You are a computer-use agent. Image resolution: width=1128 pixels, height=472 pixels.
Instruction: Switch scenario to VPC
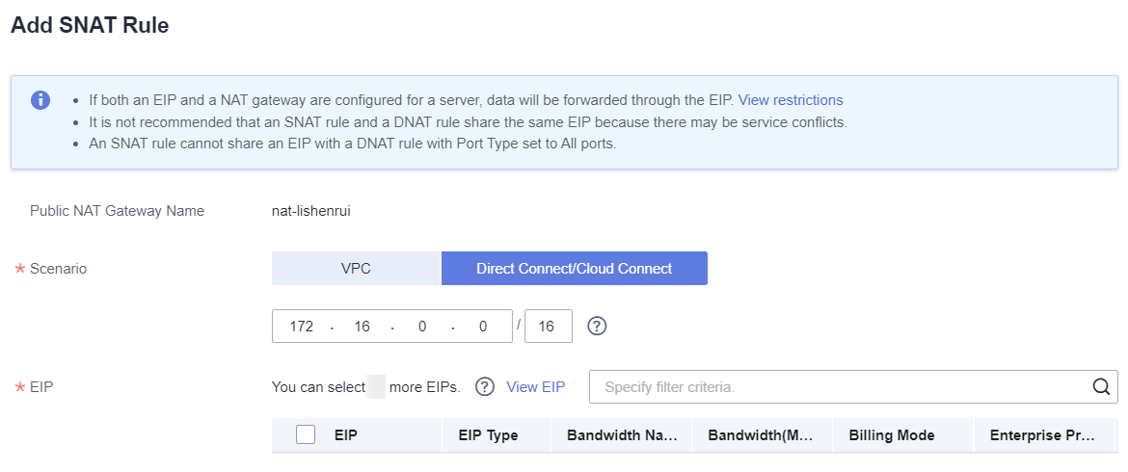(356, 268)
